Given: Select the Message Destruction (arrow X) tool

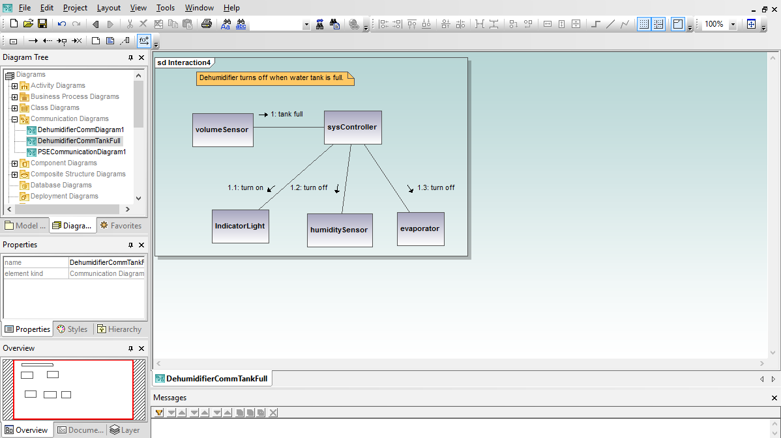Looking at the screenshot, I should tap(77, 41).
